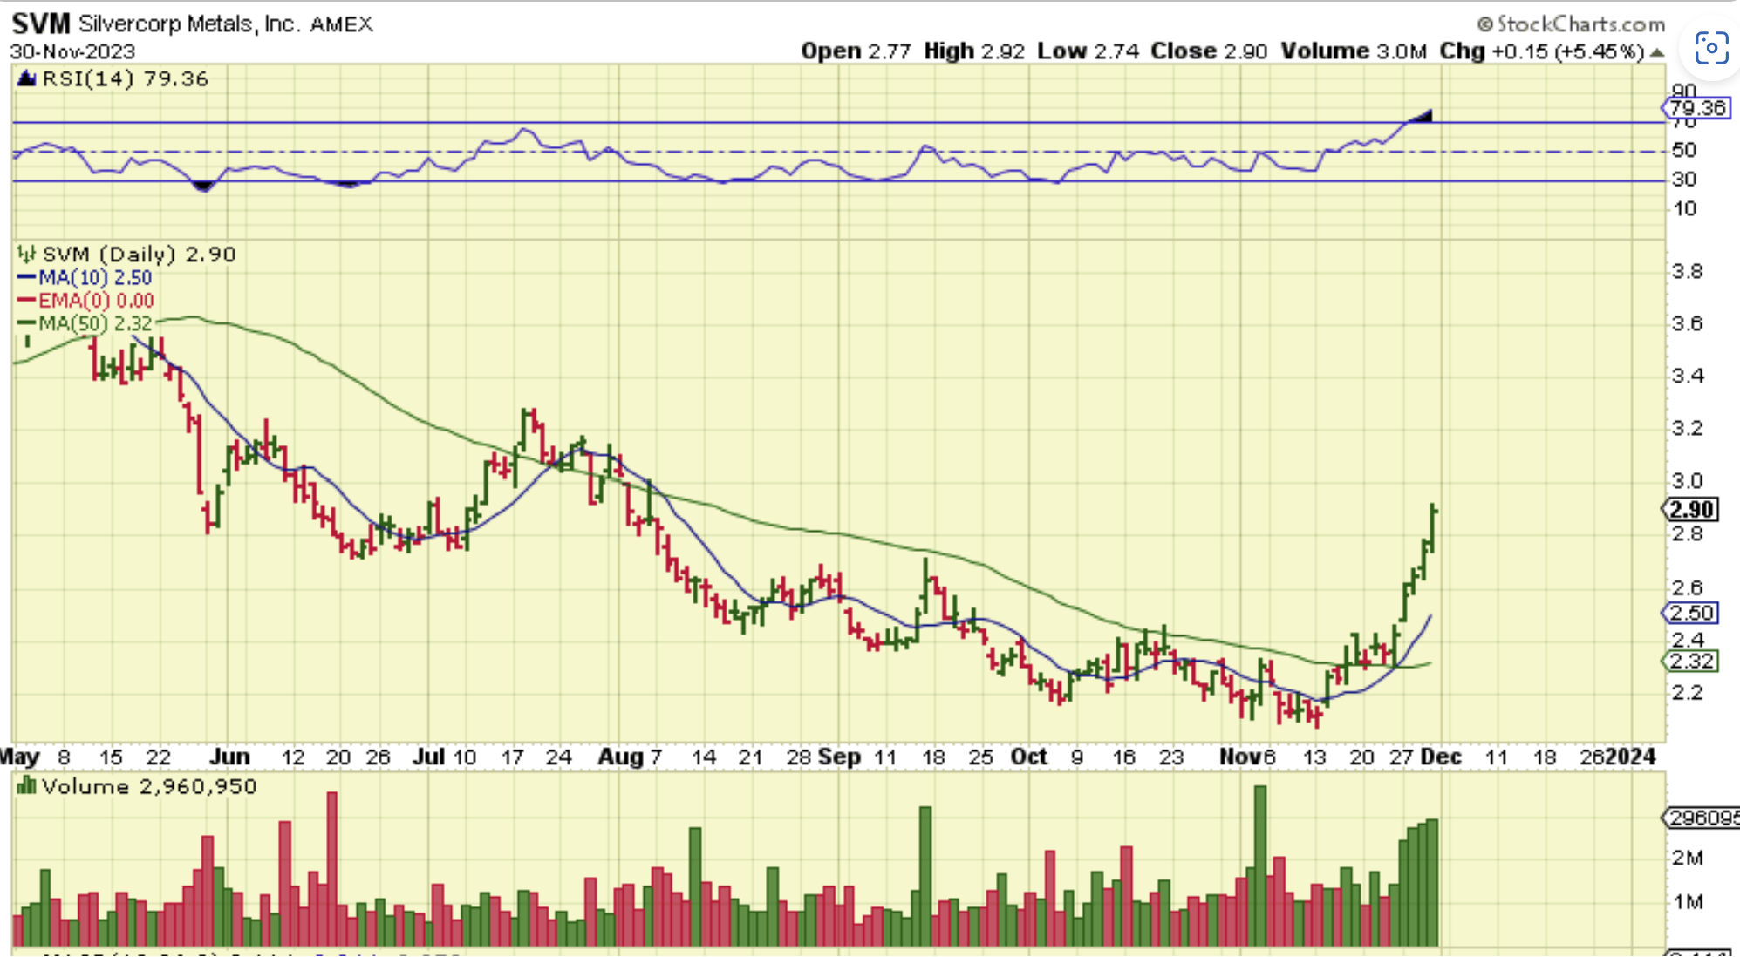Click the Dec label on date axis
Image resolution: width=1740 pixels, height=957 pixels.
tap(1441, 757)
